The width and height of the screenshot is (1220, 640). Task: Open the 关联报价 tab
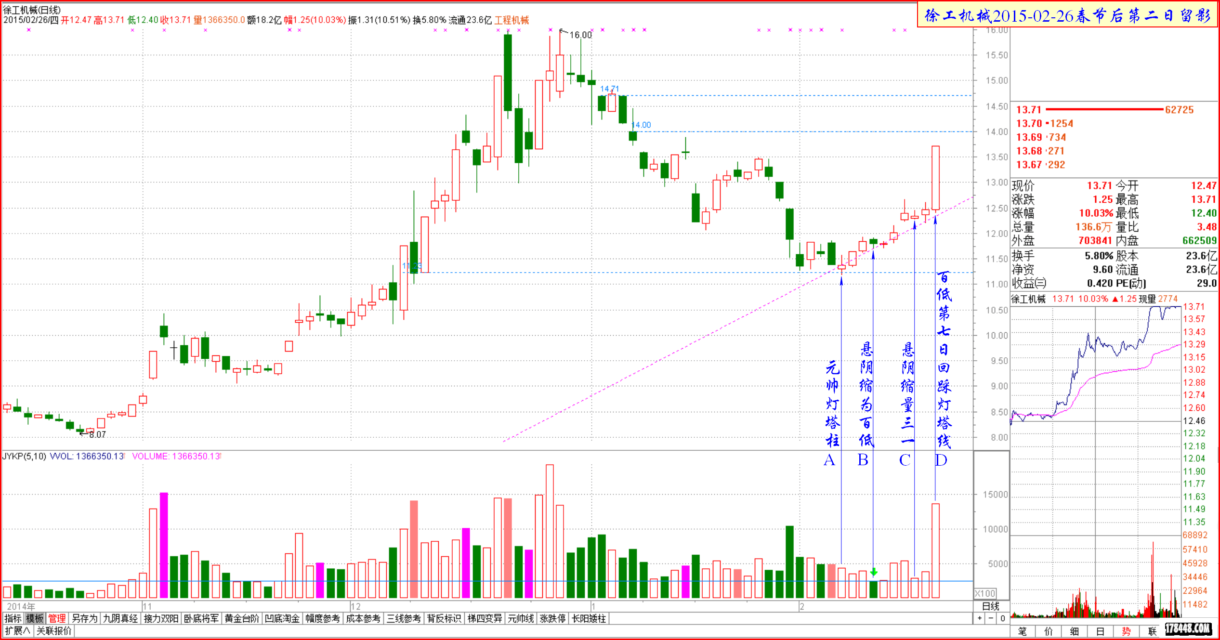click(54, 630)
